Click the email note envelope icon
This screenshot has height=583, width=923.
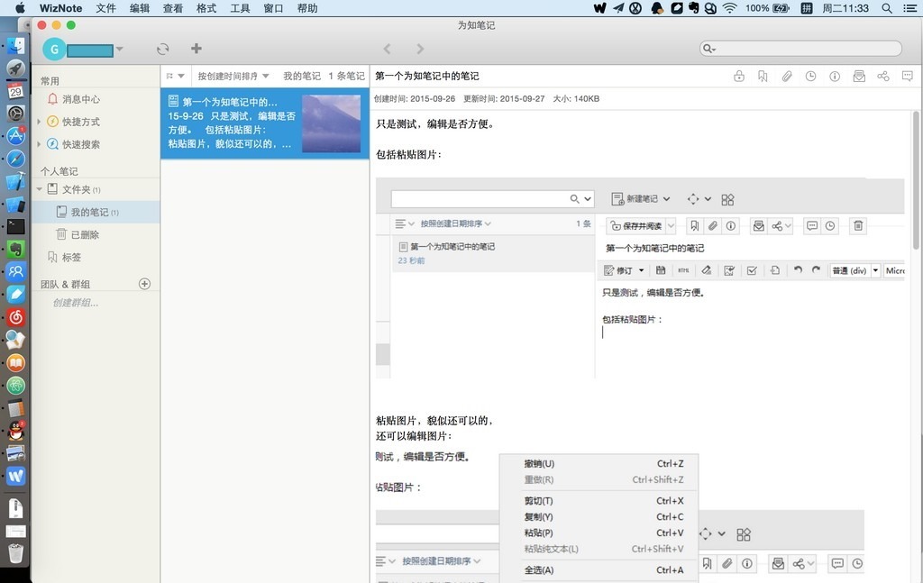859,76
